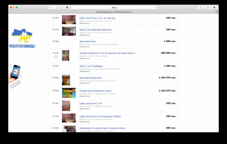Click the Pocket shield icon in toolbar
Screen dimensions: 227x144
[67, 8]
